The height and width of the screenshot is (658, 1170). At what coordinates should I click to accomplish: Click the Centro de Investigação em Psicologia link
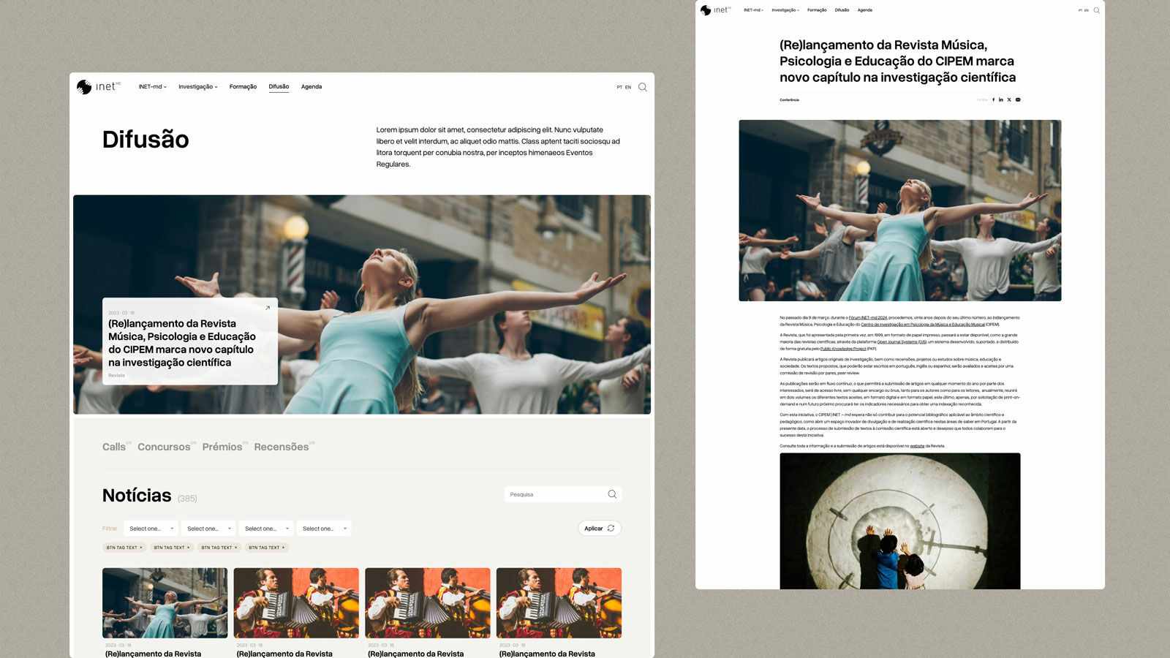click(x=923, y=325)
